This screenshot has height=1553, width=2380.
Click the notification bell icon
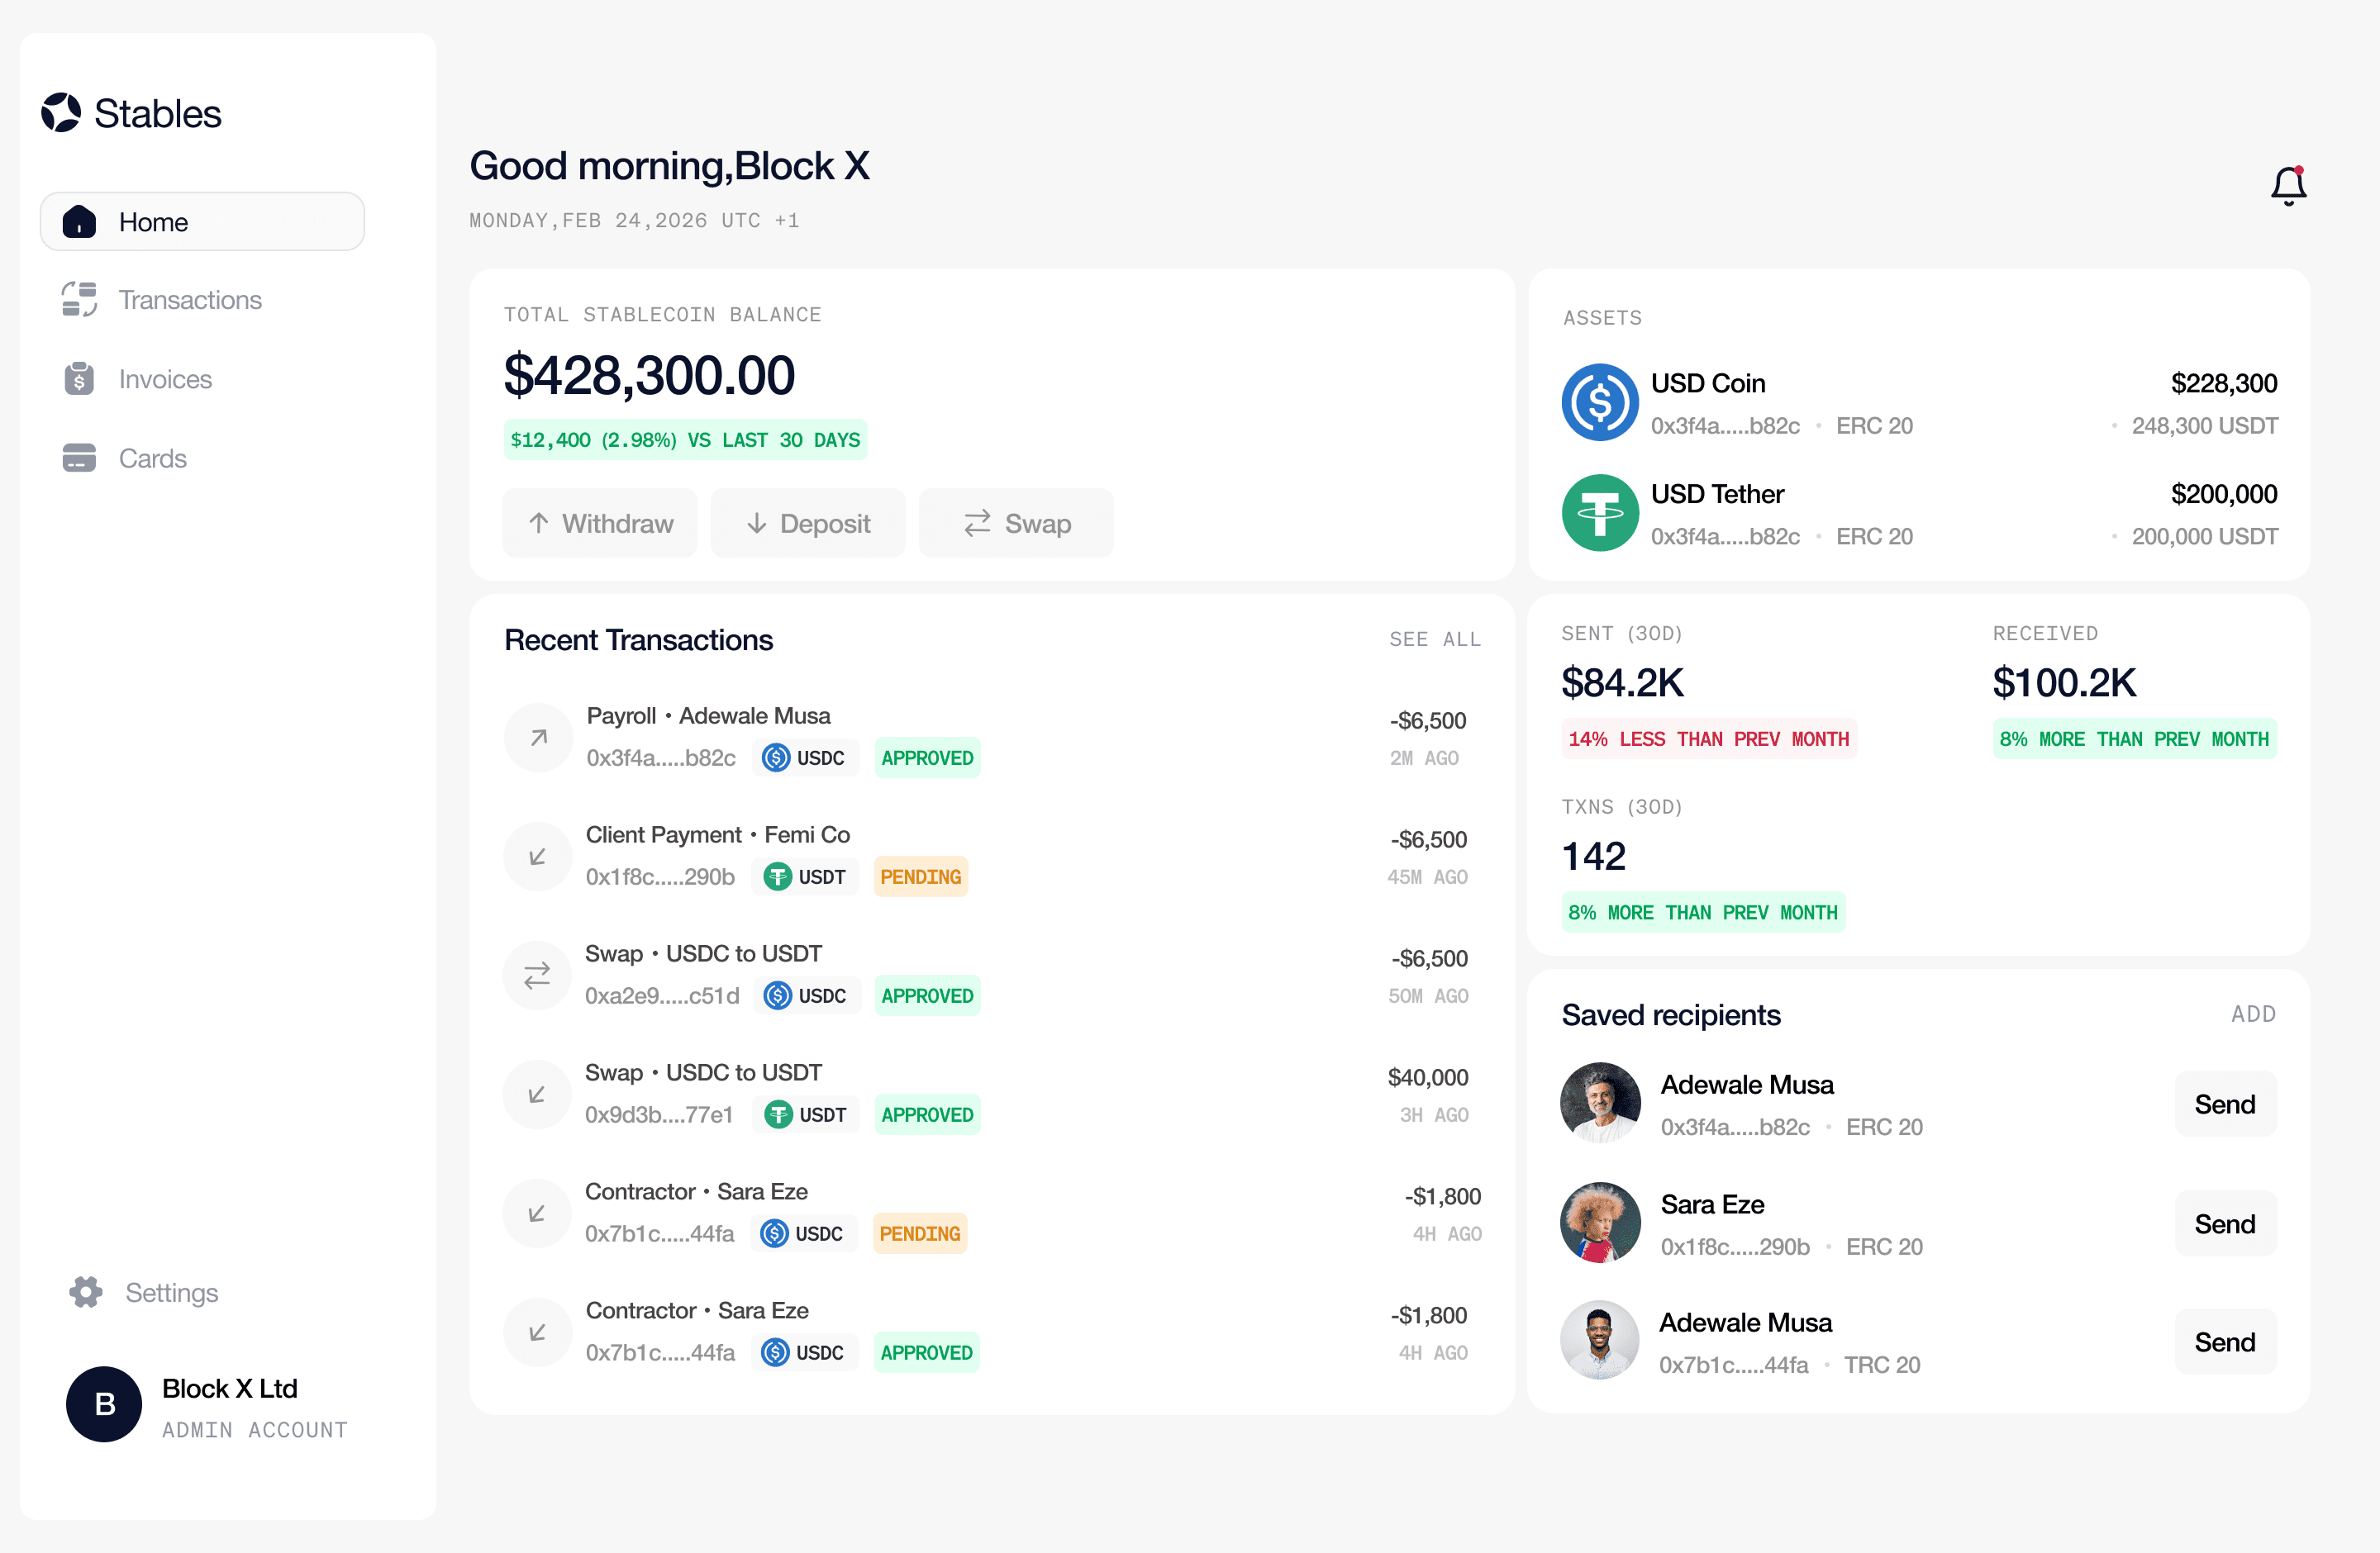[x=2288, y=186]
